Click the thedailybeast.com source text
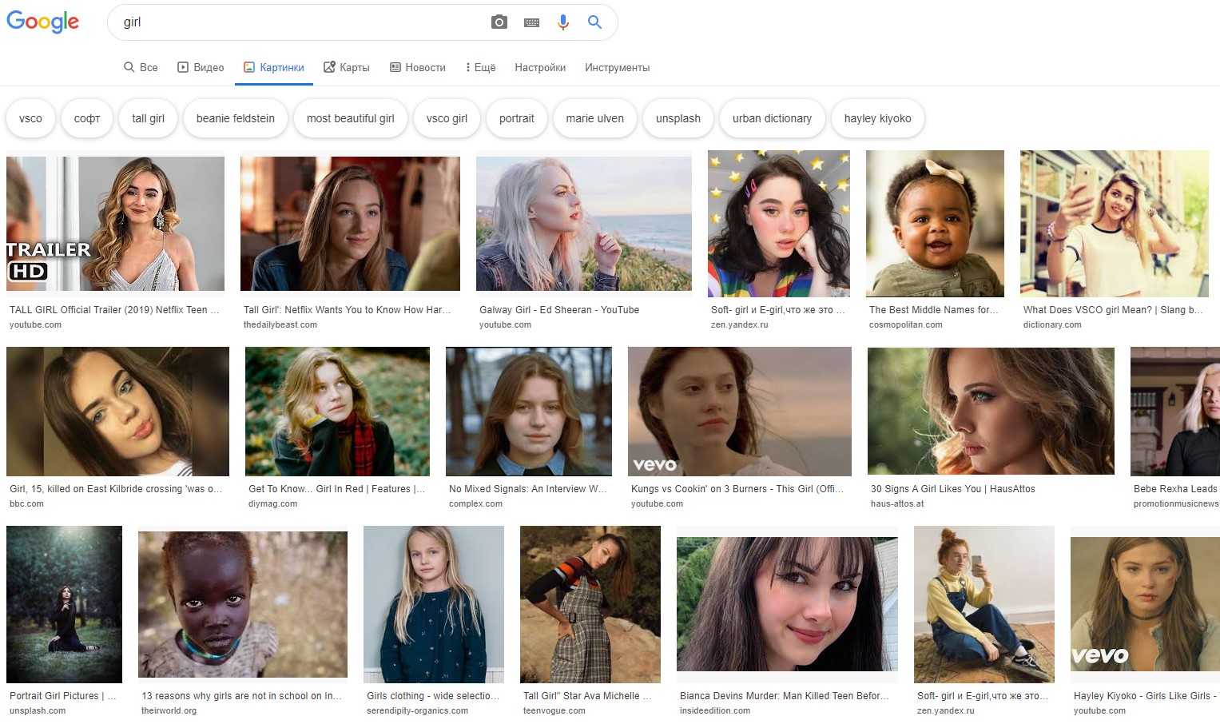The width and height of the screenshot is (1220, 728). 280,325
